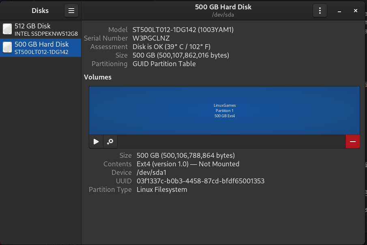Click the Volumes section heading

coord(98,77)
